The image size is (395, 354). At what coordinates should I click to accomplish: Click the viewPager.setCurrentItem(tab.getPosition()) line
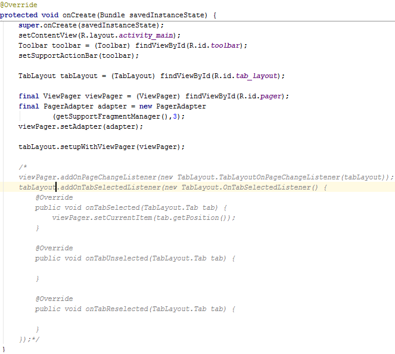click(144, 218)
